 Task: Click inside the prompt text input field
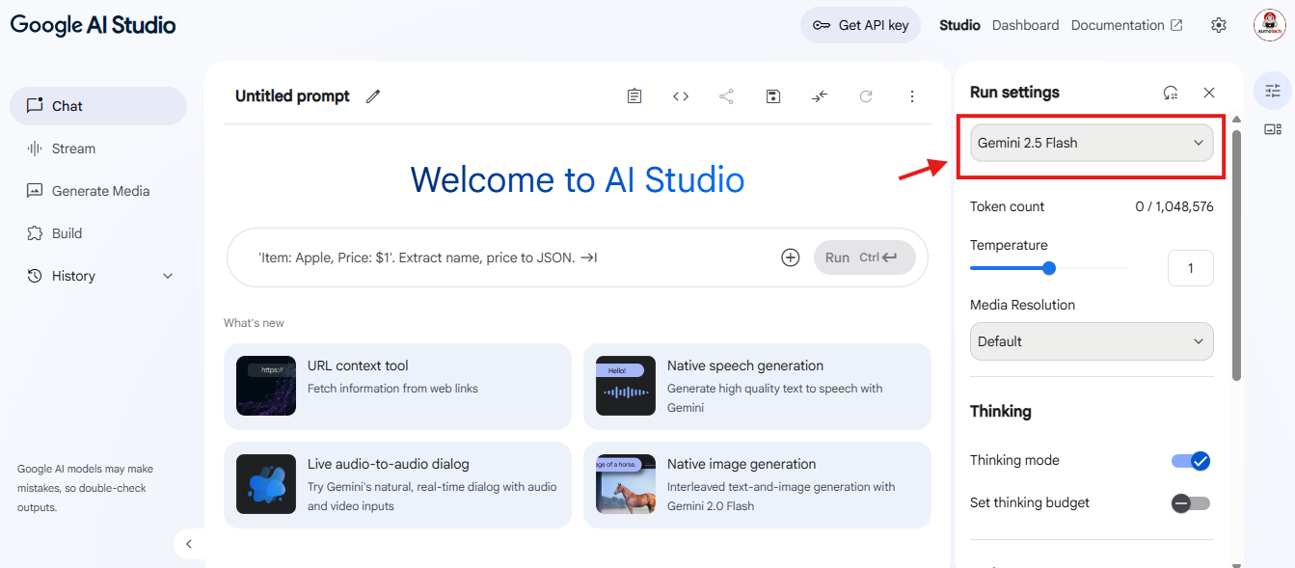point(511,257)
